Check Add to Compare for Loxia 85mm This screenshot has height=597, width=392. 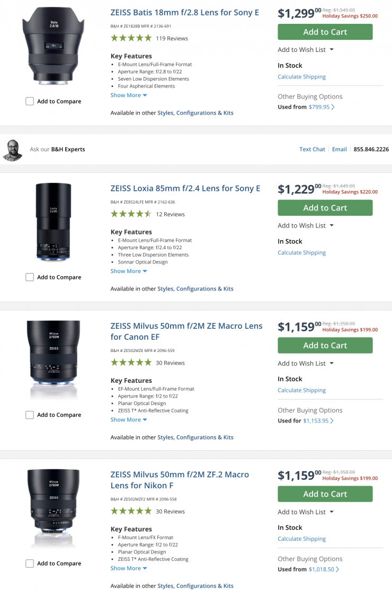(30, 277)
